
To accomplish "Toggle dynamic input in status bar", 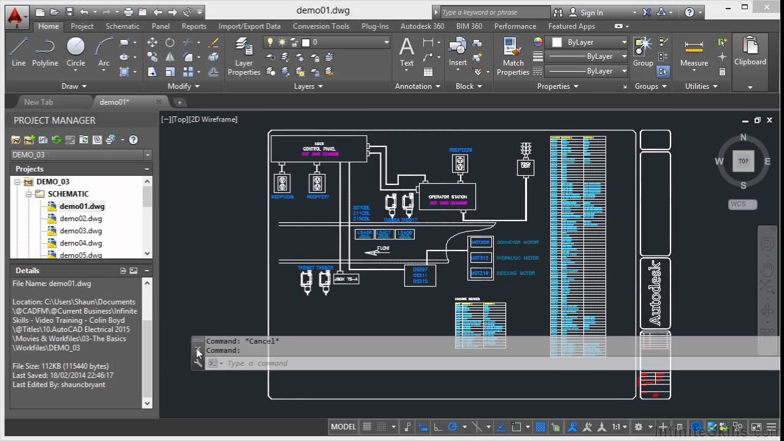I will click(423, 427).
